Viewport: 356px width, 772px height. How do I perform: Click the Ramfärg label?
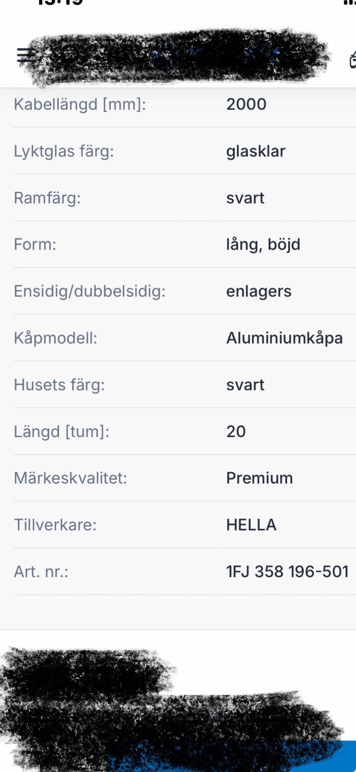pos(47,198)
